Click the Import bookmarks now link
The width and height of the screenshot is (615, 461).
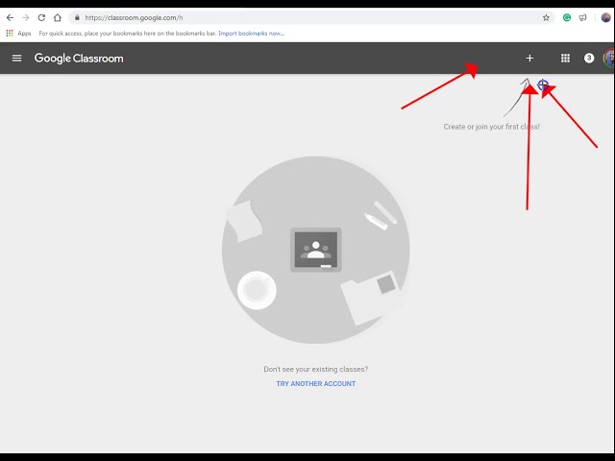(252, 34)
